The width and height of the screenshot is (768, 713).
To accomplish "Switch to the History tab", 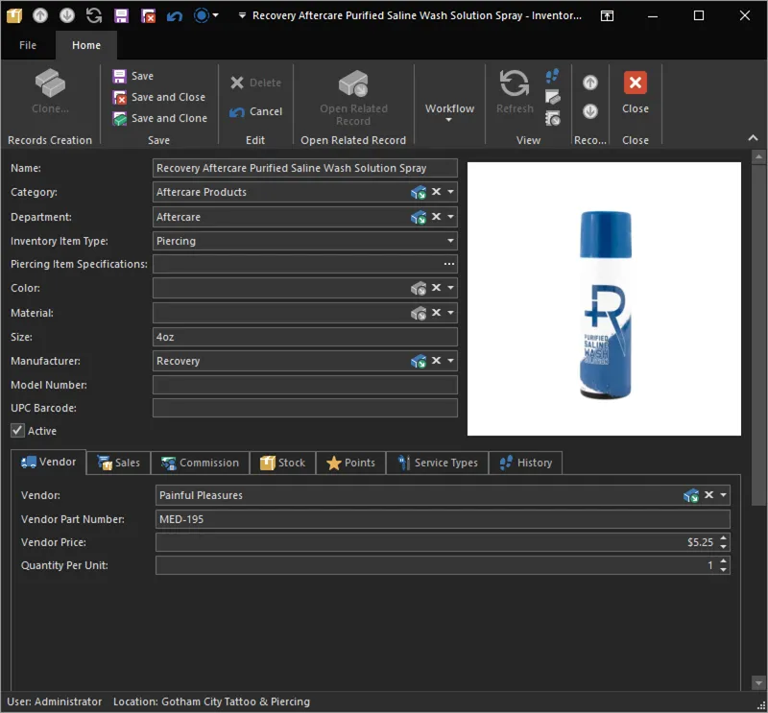I will [525, 463].
